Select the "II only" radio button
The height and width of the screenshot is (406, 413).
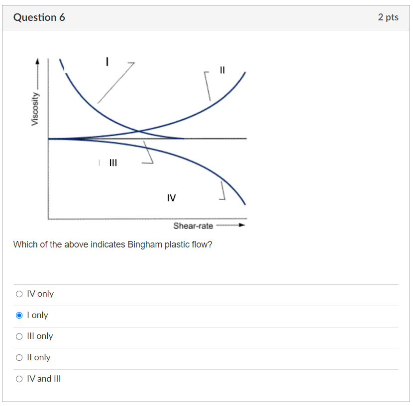(x=19, y=357)
